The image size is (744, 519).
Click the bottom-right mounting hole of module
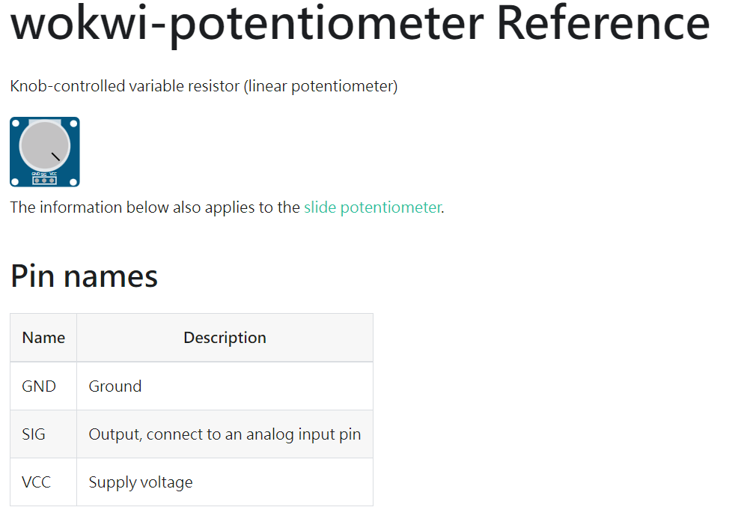pyautogui.click(x=73, y=182)
